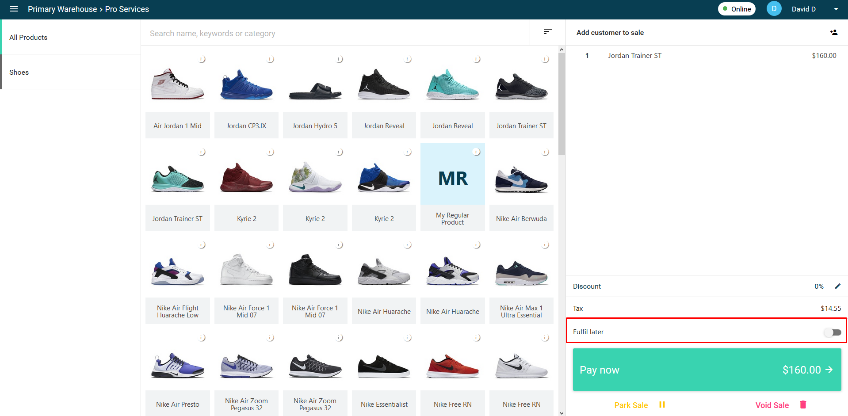Click Add customer to sale
The height and width of the screenshot is (416, 848).
(x=610, y=32)
